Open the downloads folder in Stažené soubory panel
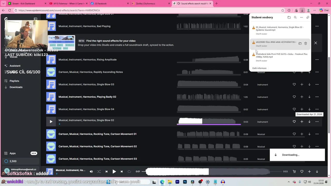This screenshot has width=331, height=186. (x=289, y=17)
